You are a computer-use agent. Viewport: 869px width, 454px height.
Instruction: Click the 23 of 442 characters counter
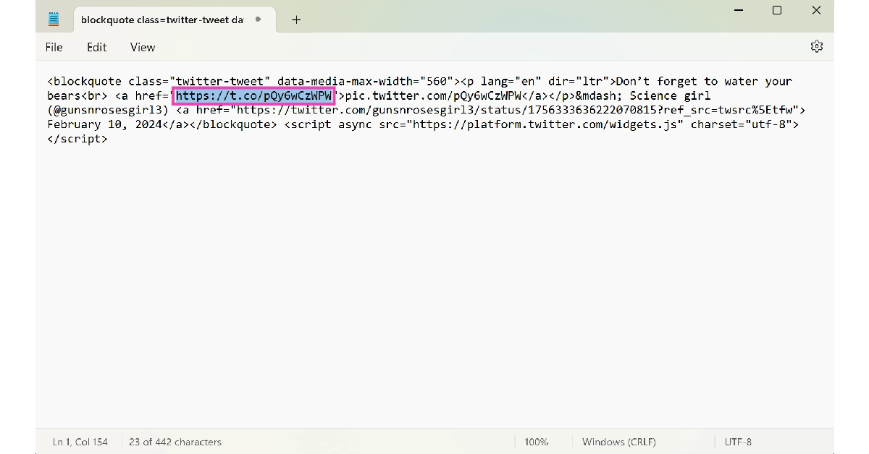[175, 442]
